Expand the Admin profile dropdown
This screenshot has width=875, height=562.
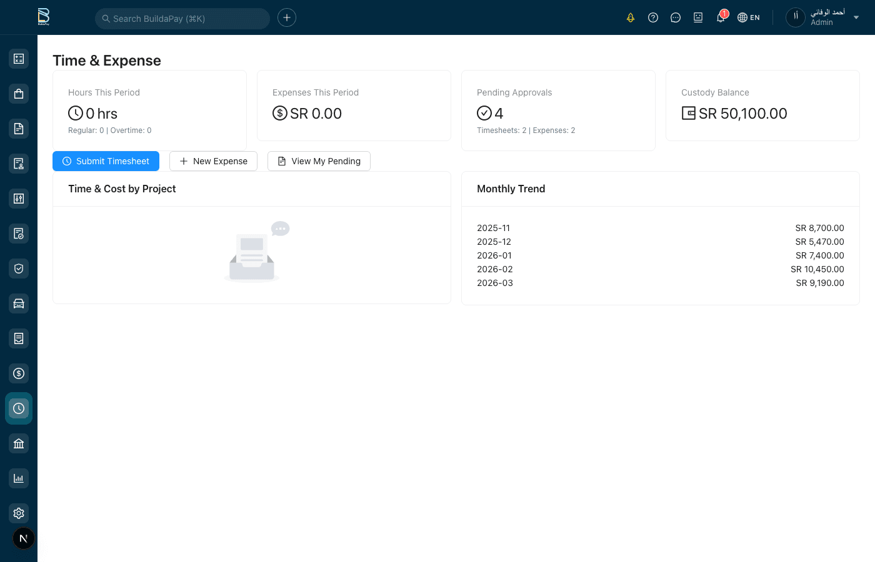822,17
